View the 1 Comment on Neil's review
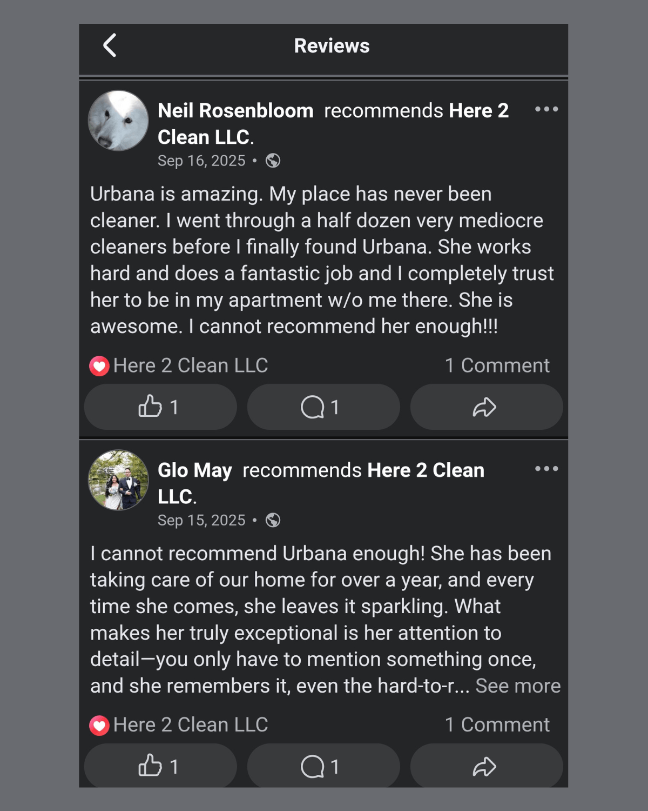This screenshot has height=811, width=648. click(497, 365)
